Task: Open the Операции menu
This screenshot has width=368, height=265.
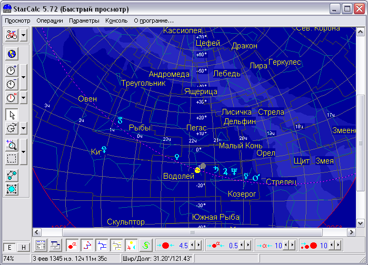Action: pos(50,21)
